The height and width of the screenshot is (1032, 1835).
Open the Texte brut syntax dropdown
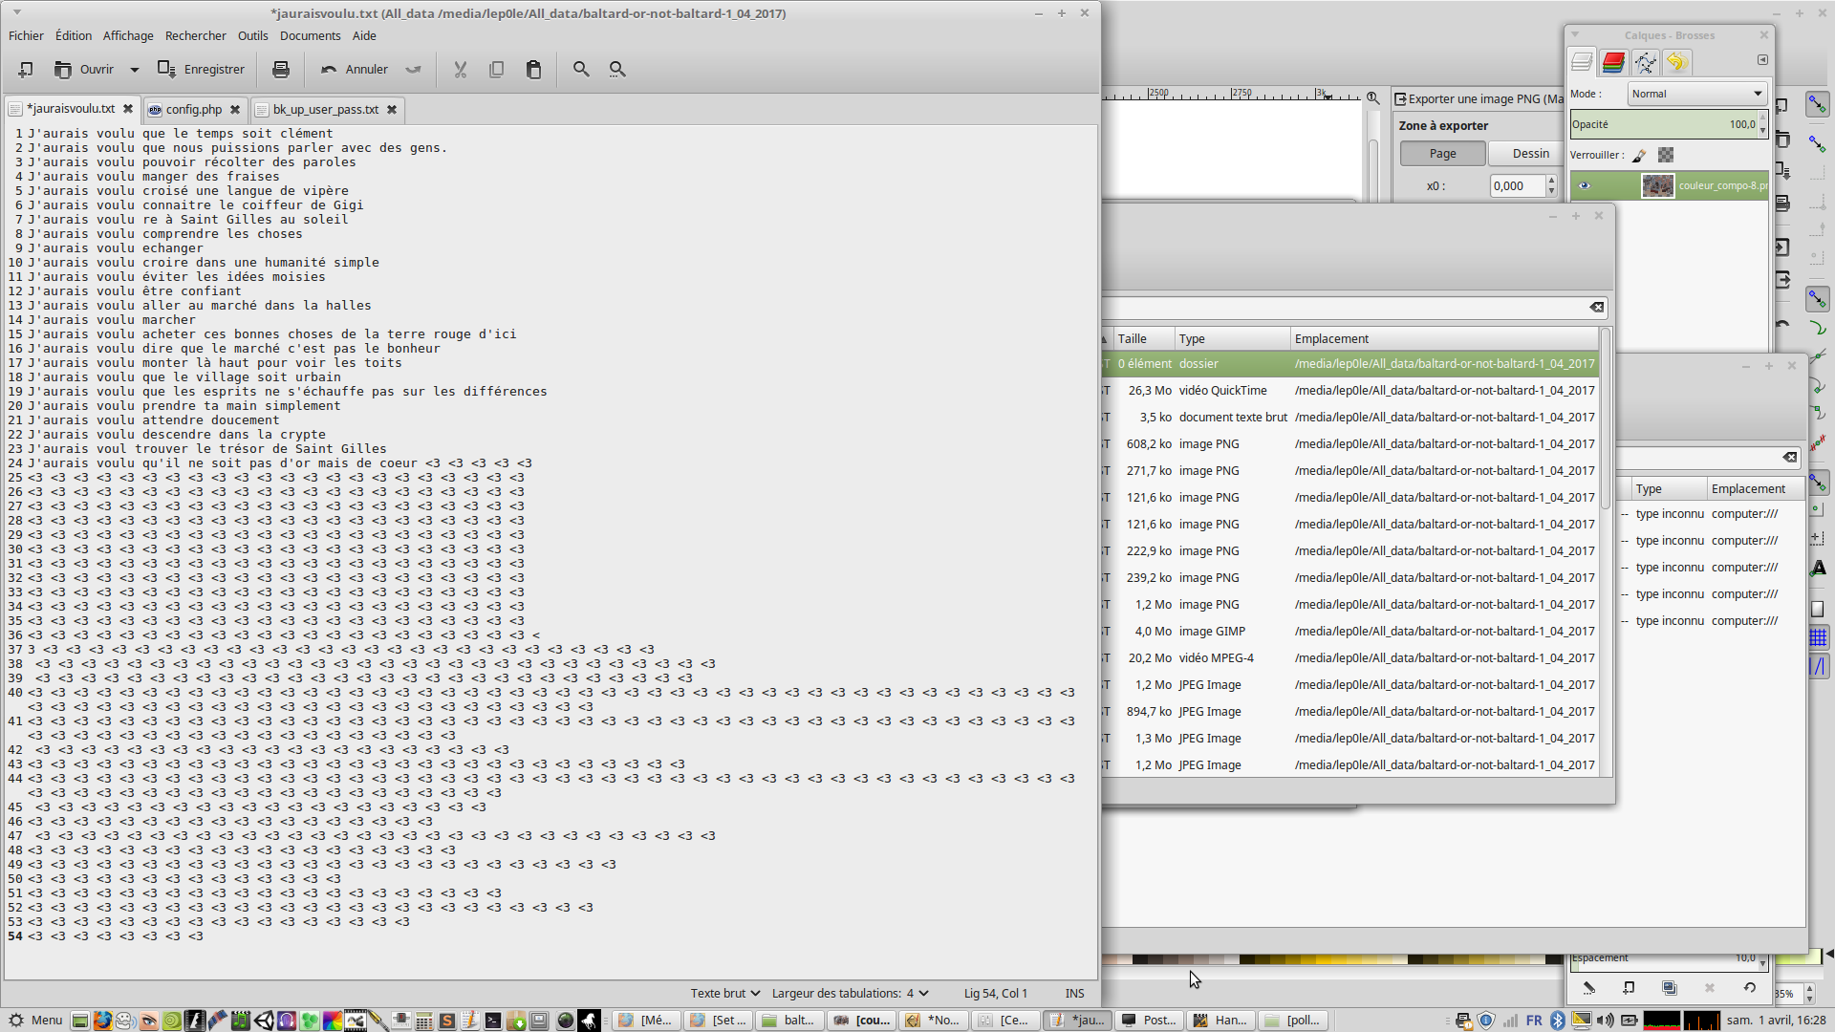[724, 993]
